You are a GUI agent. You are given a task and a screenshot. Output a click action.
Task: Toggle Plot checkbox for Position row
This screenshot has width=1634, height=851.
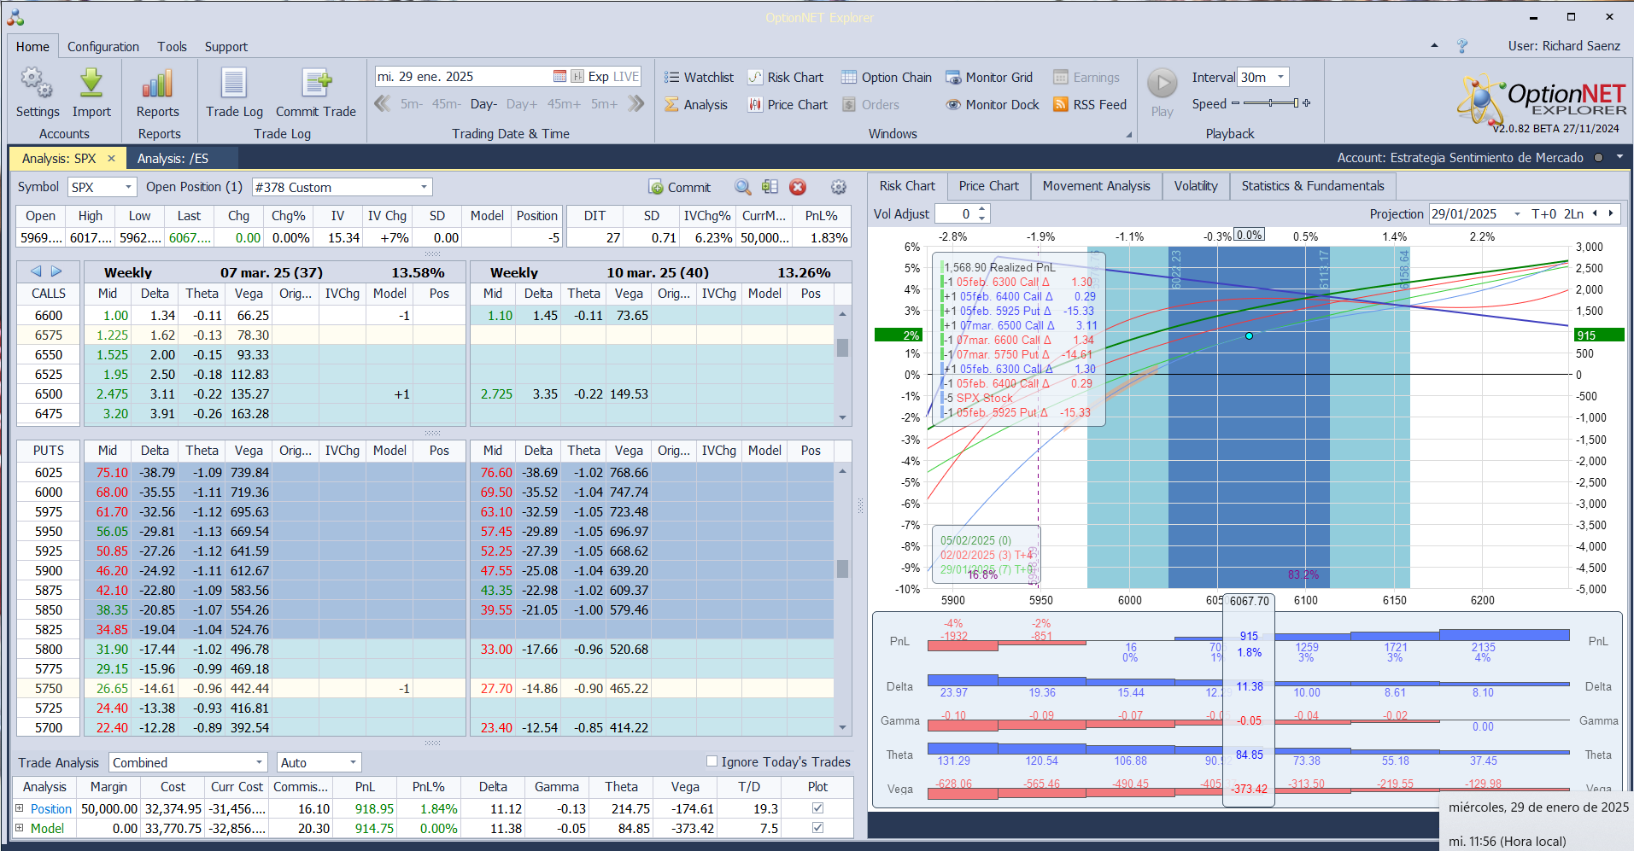pyautogui.click(x=817, y=808)
